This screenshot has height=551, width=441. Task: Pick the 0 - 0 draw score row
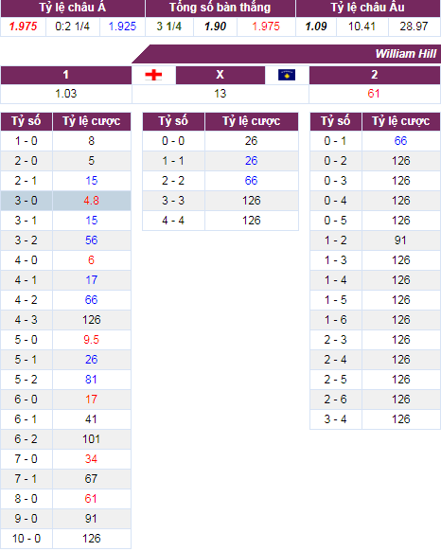tap(220, 141)
